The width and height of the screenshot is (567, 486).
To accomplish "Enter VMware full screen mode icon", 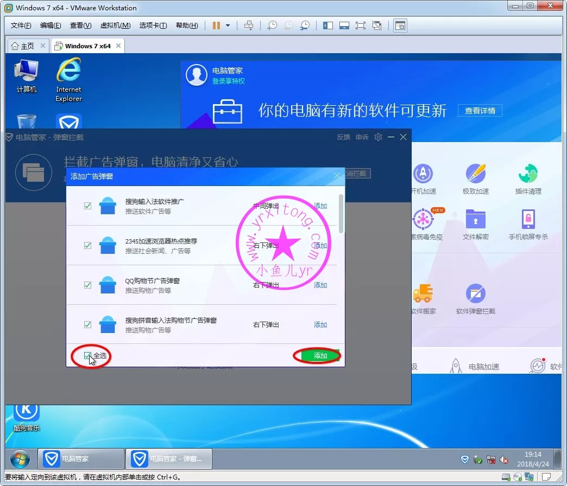I will (x=360, y=25).
